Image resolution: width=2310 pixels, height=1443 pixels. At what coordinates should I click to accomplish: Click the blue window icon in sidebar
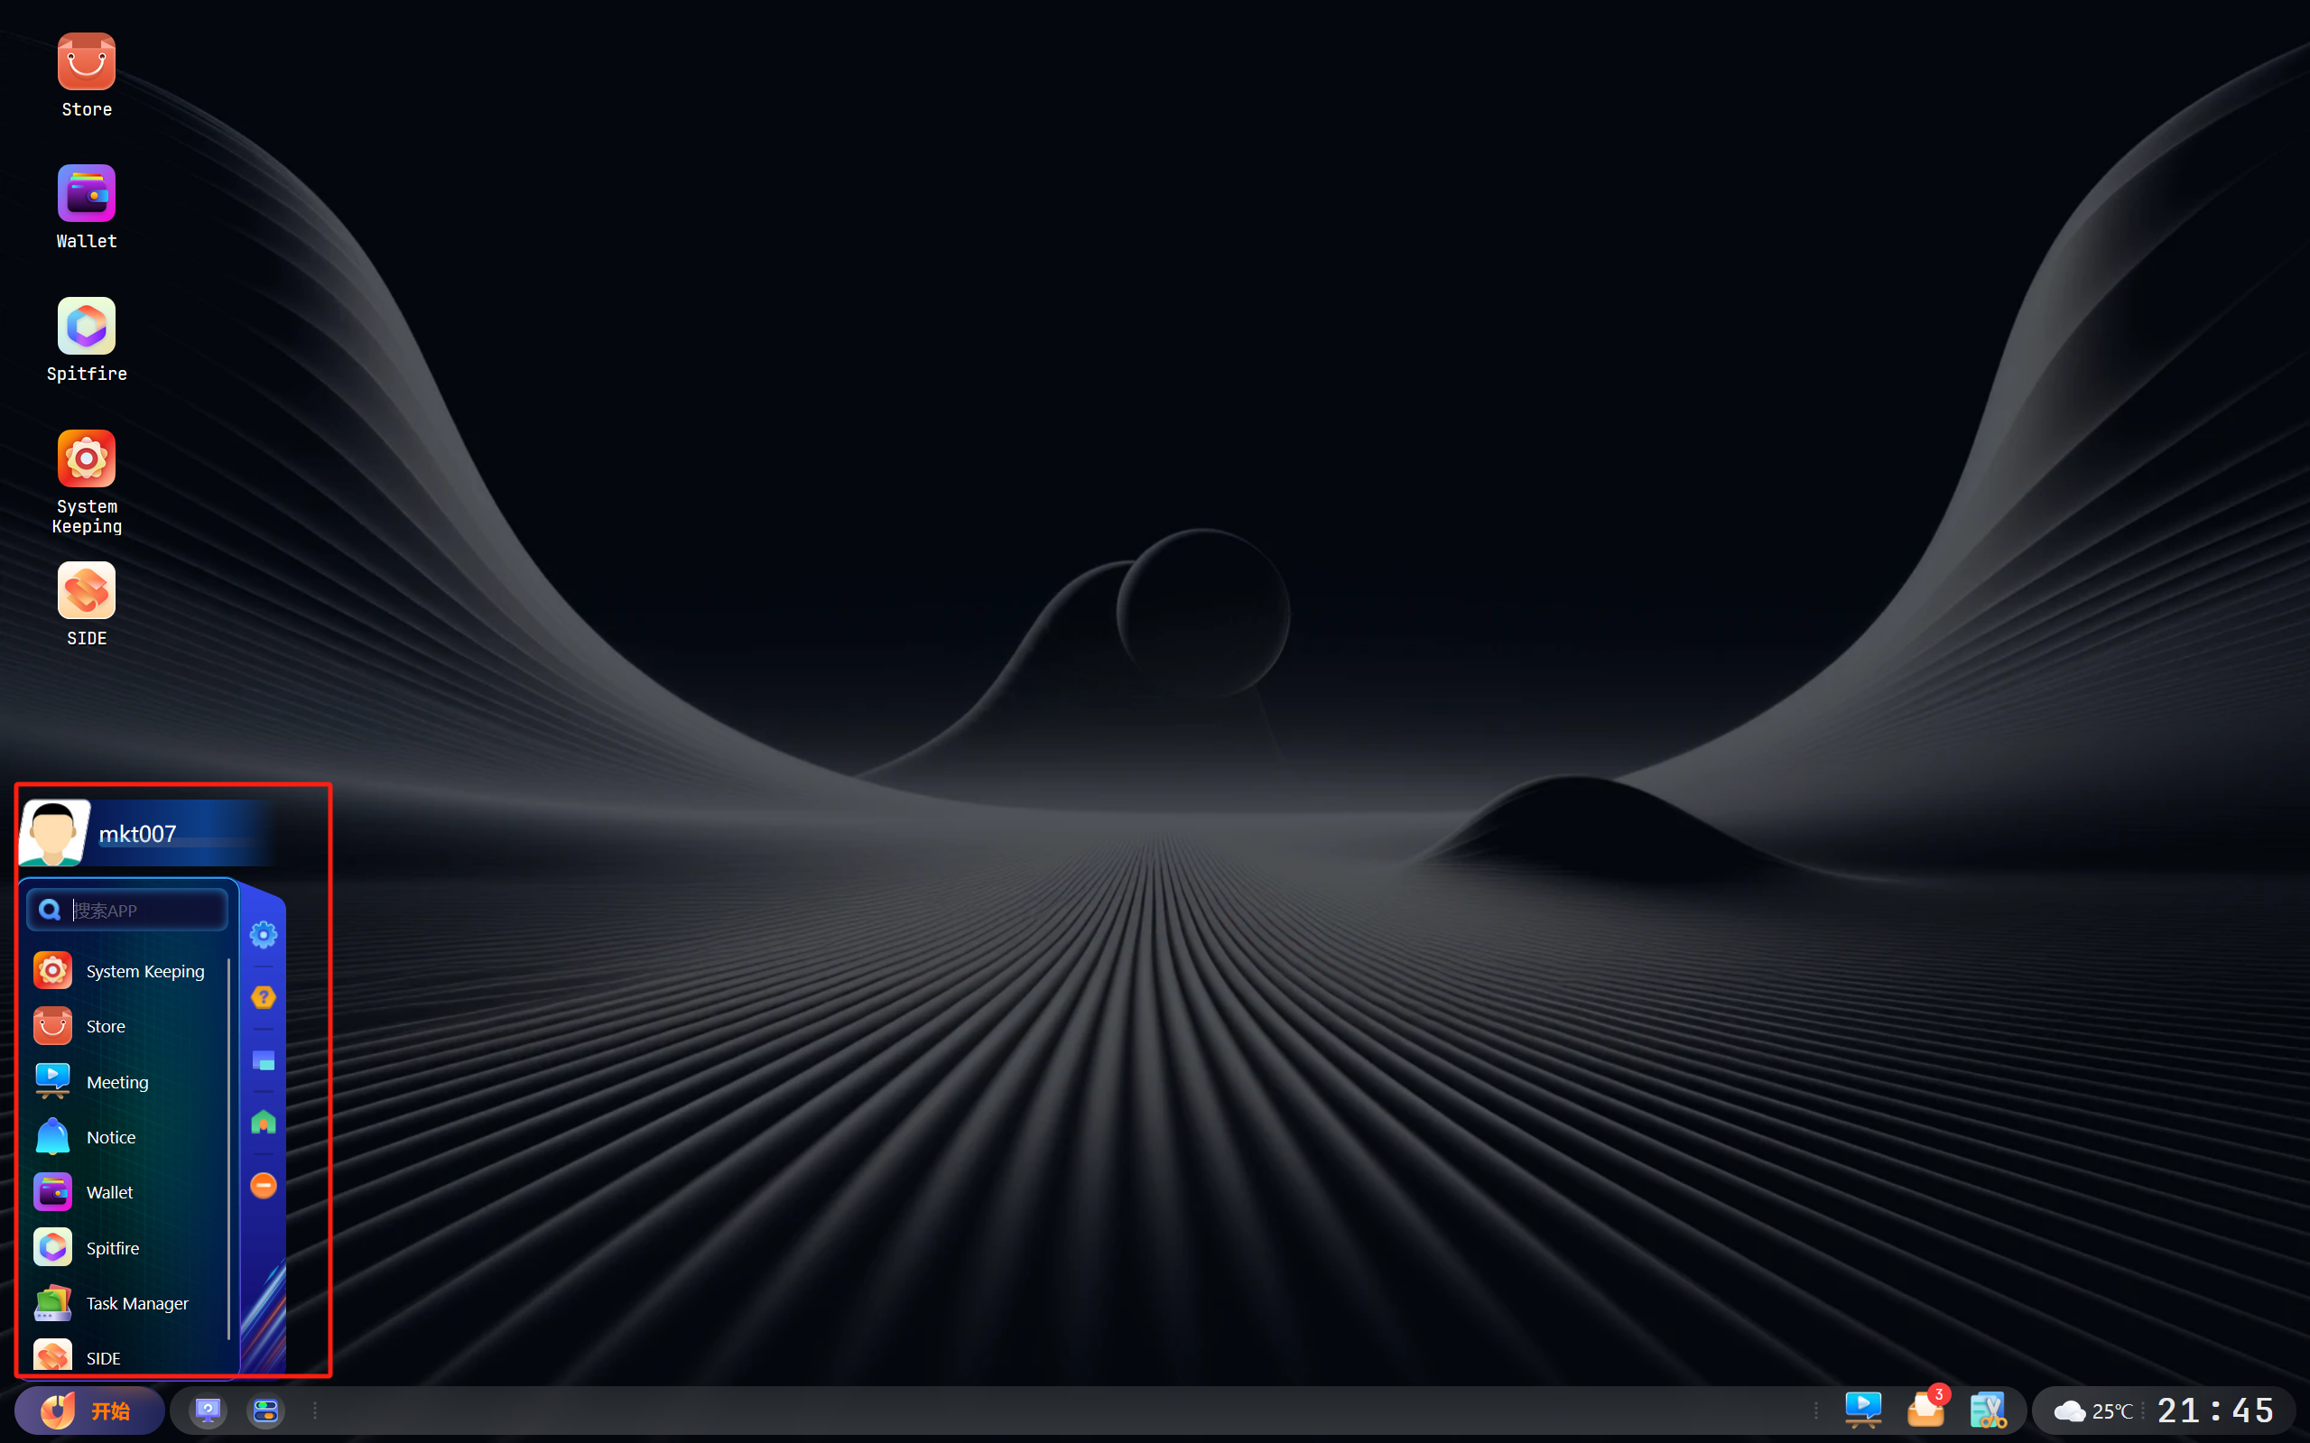[264, 1060]
